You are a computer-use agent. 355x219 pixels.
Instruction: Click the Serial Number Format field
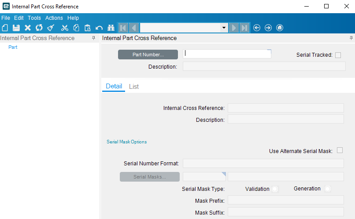coord(263,164)
